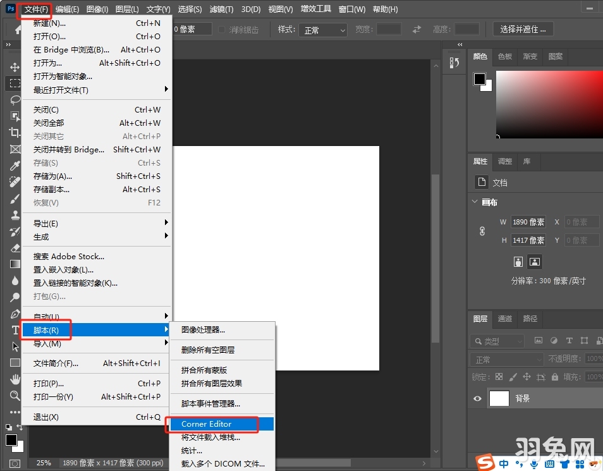Screen dimensions: 603x471
Task: Click the width field showing 1890 像素
Action: (x=530, y=222)
